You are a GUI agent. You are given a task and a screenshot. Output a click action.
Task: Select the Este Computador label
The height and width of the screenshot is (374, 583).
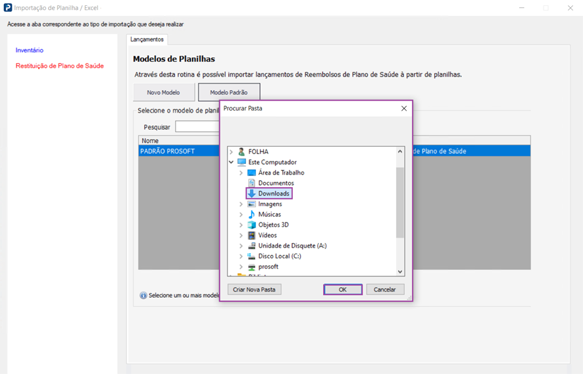click(x=272, y=162)
